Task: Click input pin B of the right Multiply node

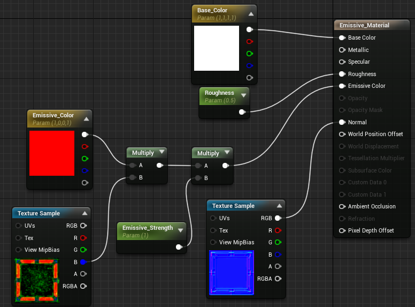Action: 198,178
